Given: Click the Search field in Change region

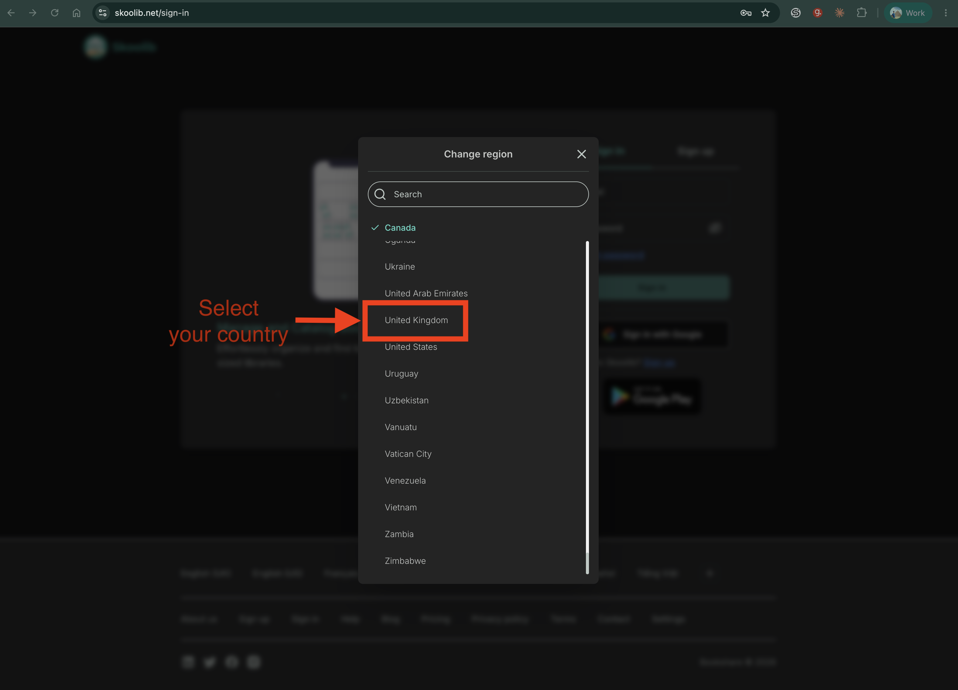Looking at the screenshot, I should click(x=478, y=194).
